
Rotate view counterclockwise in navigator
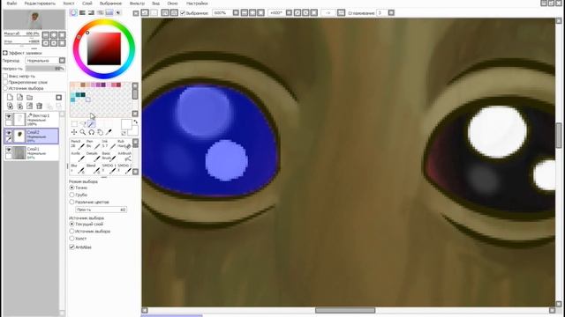pos(46,43)
